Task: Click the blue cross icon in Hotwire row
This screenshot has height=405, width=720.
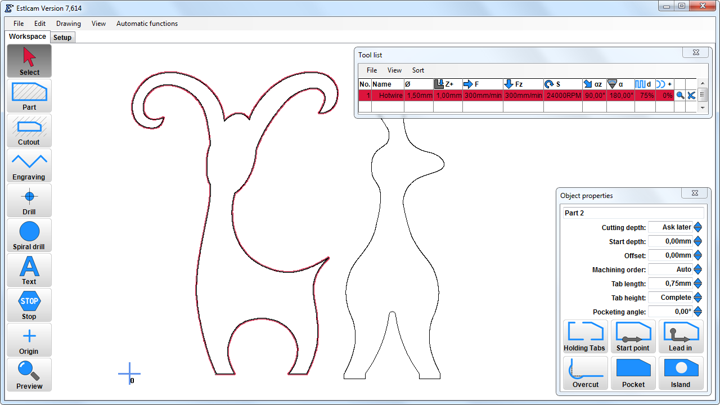Action: click(x=691, y=96)
